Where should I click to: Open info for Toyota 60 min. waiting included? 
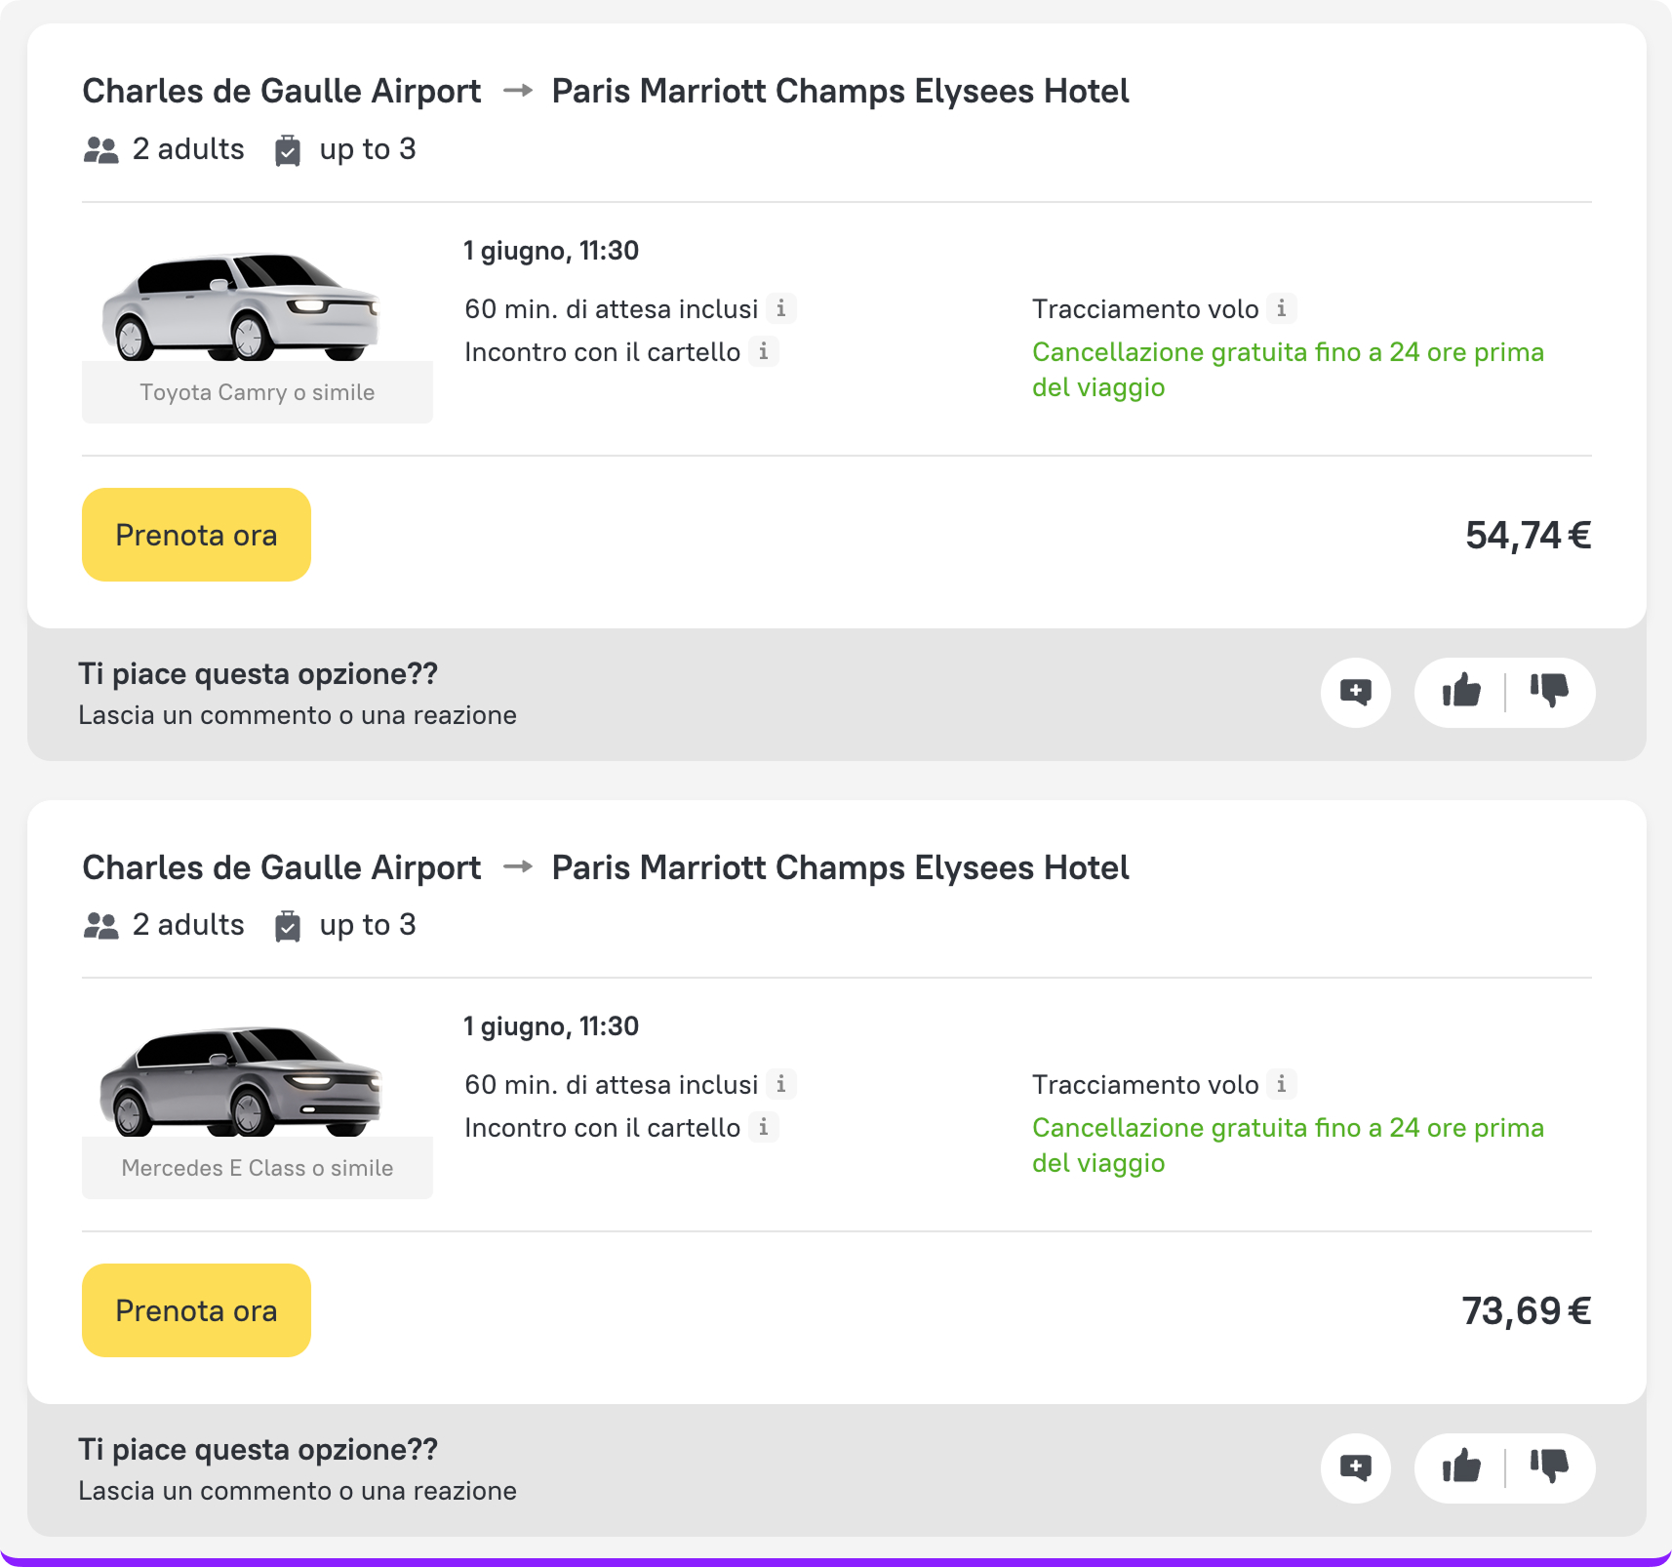pos(780,308)
